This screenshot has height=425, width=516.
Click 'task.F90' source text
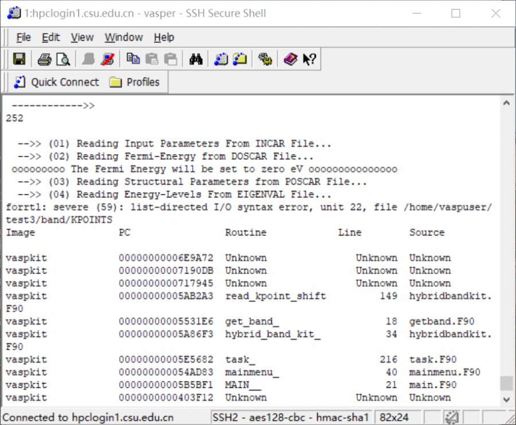tap(433, 360)
